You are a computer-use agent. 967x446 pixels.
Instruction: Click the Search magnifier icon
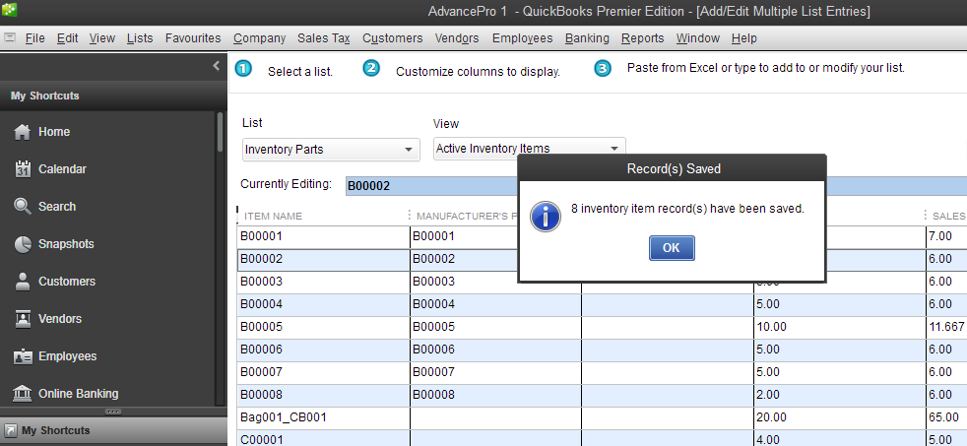23,207
